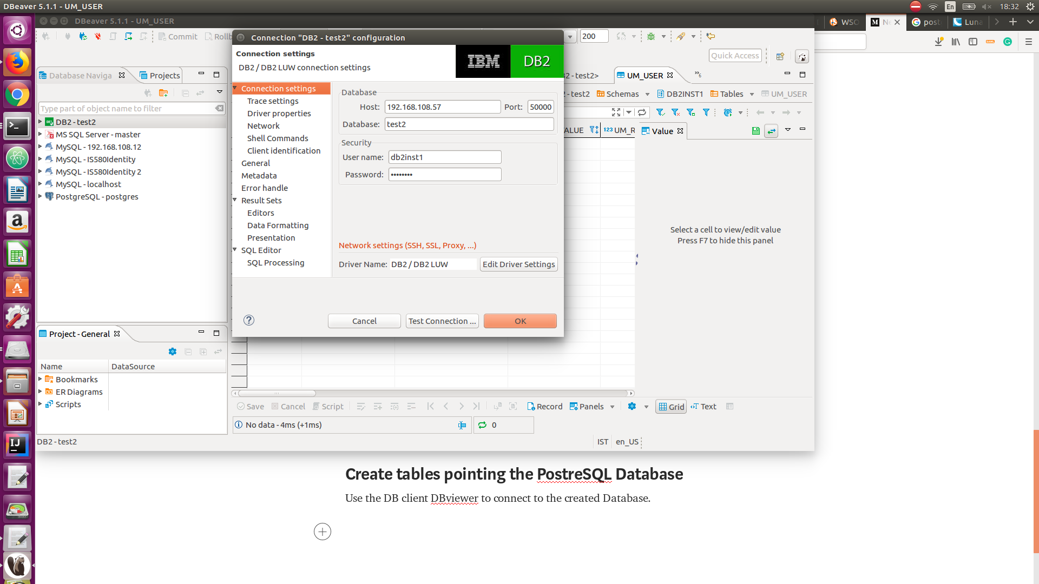Viewport: 1039px width, 584px height.
Task: Click the Panels button in results toolbar
Action: 587,407
